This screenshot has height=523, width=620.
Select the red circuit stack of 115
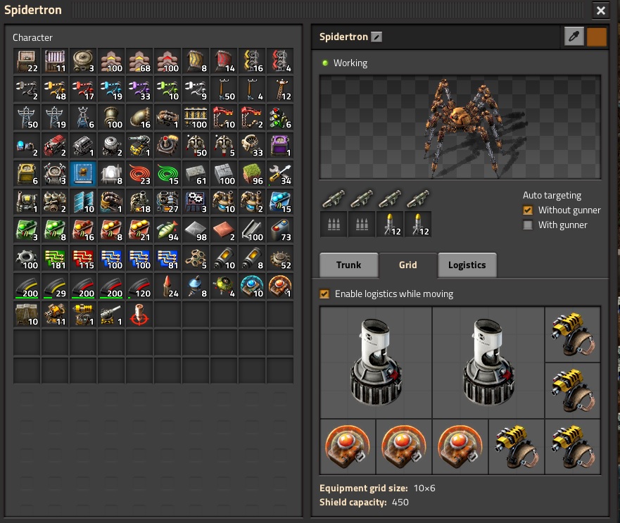pos(83,258)
